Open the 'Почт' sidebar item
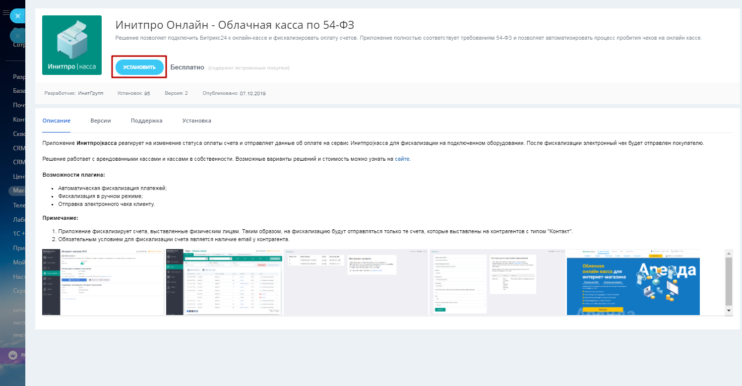The width and height of the screenshot is (742, 386). [19, 105]
